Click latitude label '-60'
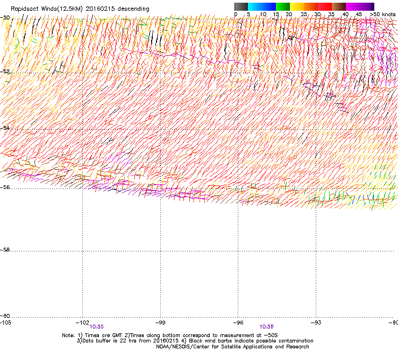Screen dimensions: 398x350 click(x=5, y=316)
